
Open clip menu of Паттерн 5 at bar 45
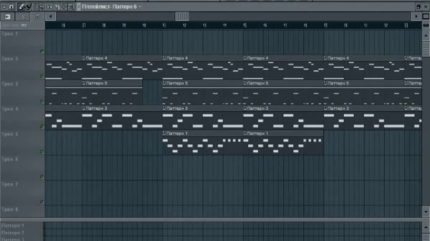click(245, 83)
